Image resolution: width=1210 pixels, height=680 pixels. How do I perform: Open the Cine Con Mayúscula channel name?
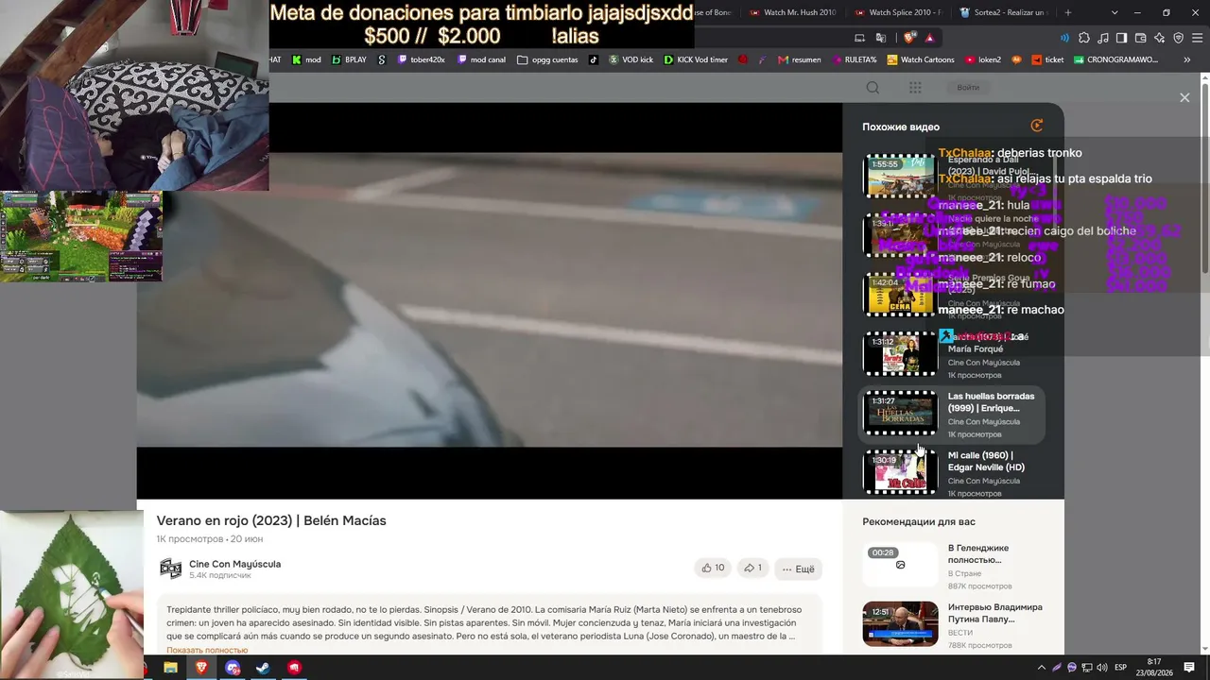coord(234,564)
